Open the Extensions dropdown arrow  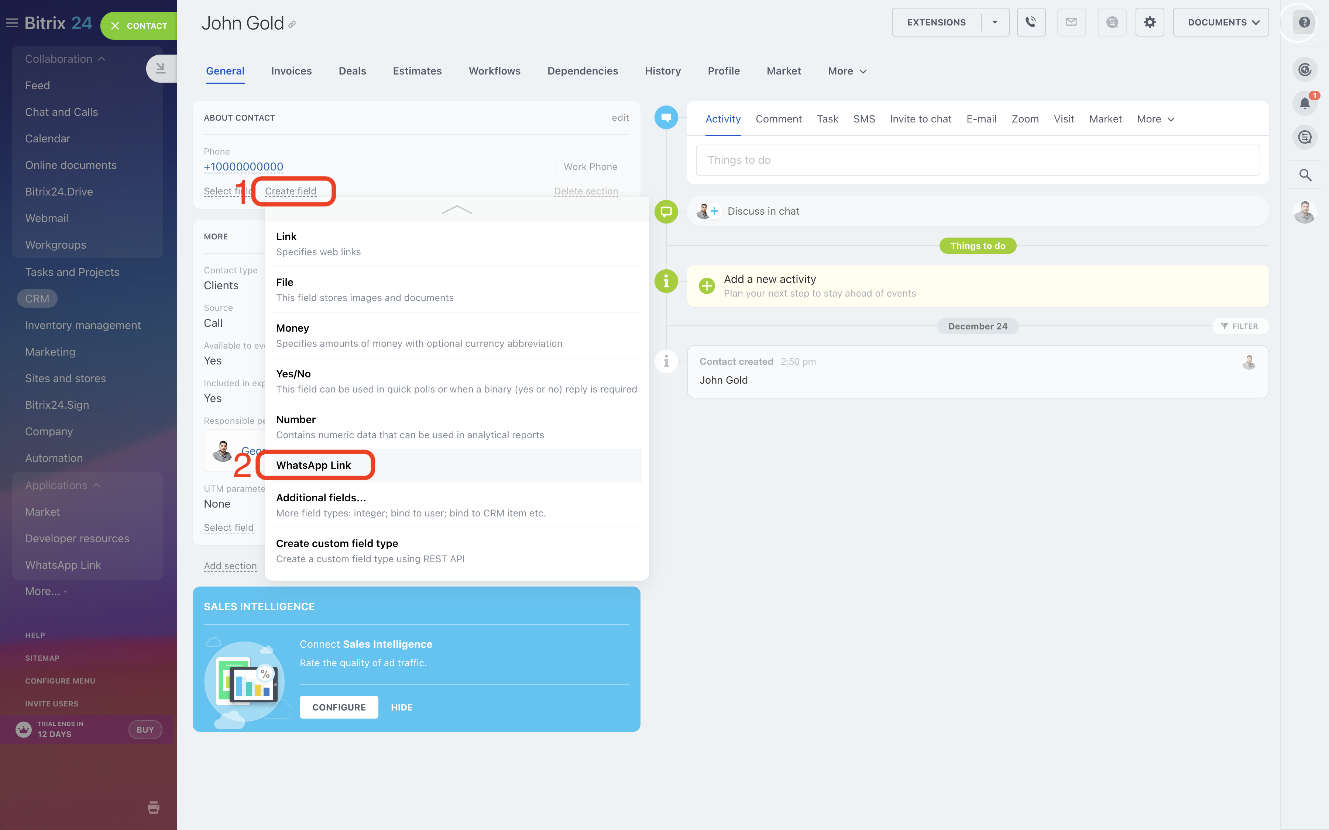pos(995,23)
